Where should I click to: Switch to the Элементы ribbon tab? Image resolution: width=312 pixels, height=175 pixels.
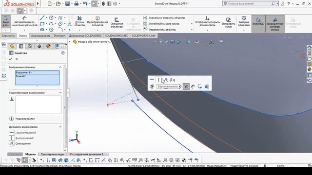click(8, 35)
